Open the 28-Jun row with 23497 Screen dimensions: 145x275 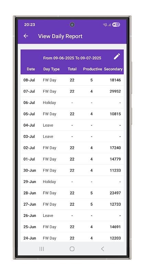[72, 193]
